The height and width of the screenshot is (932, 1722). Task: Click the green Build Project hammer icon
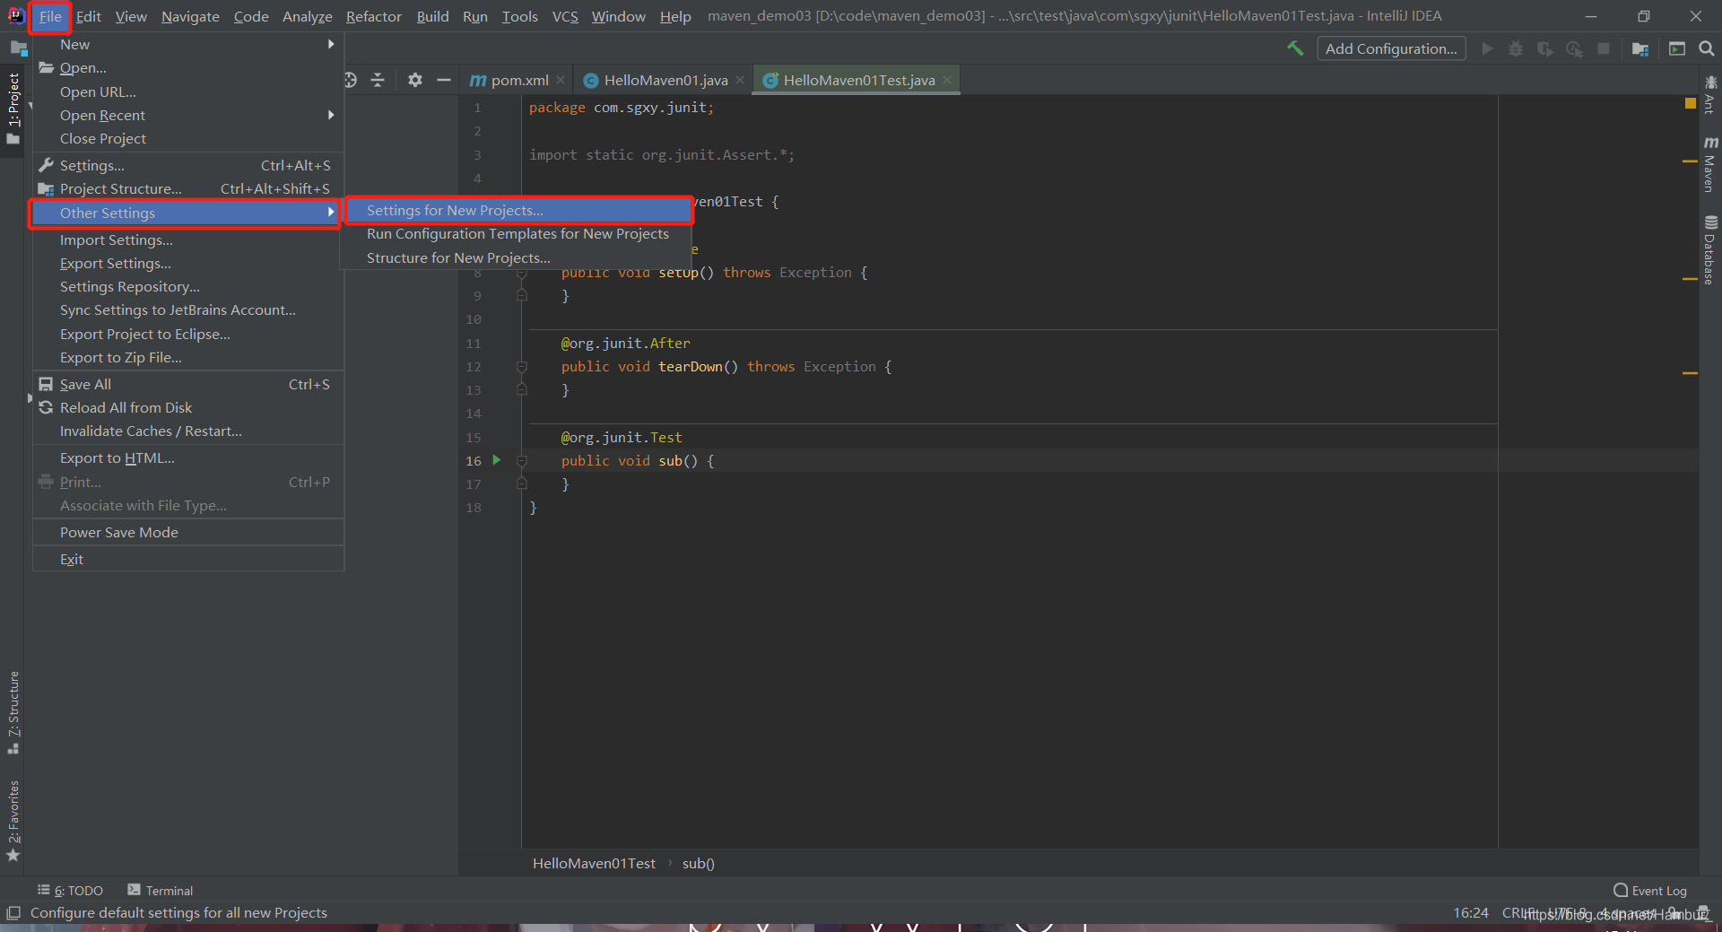click(1295, 48)
